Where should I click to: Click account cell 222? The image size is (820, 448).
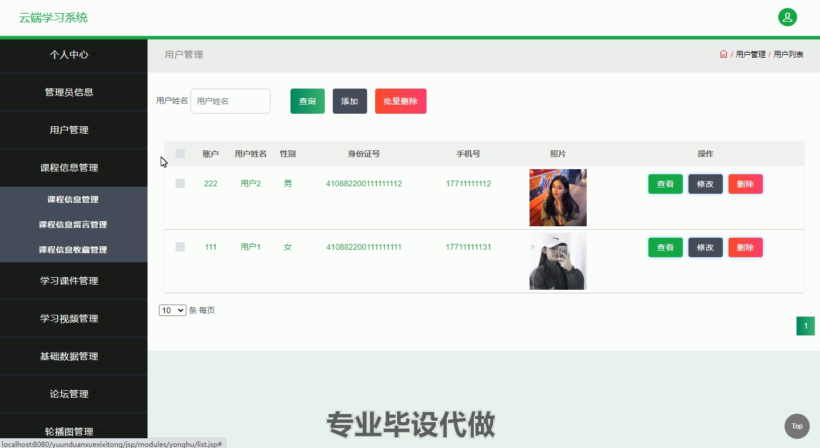pyautogui.click(x=210, y=183)
